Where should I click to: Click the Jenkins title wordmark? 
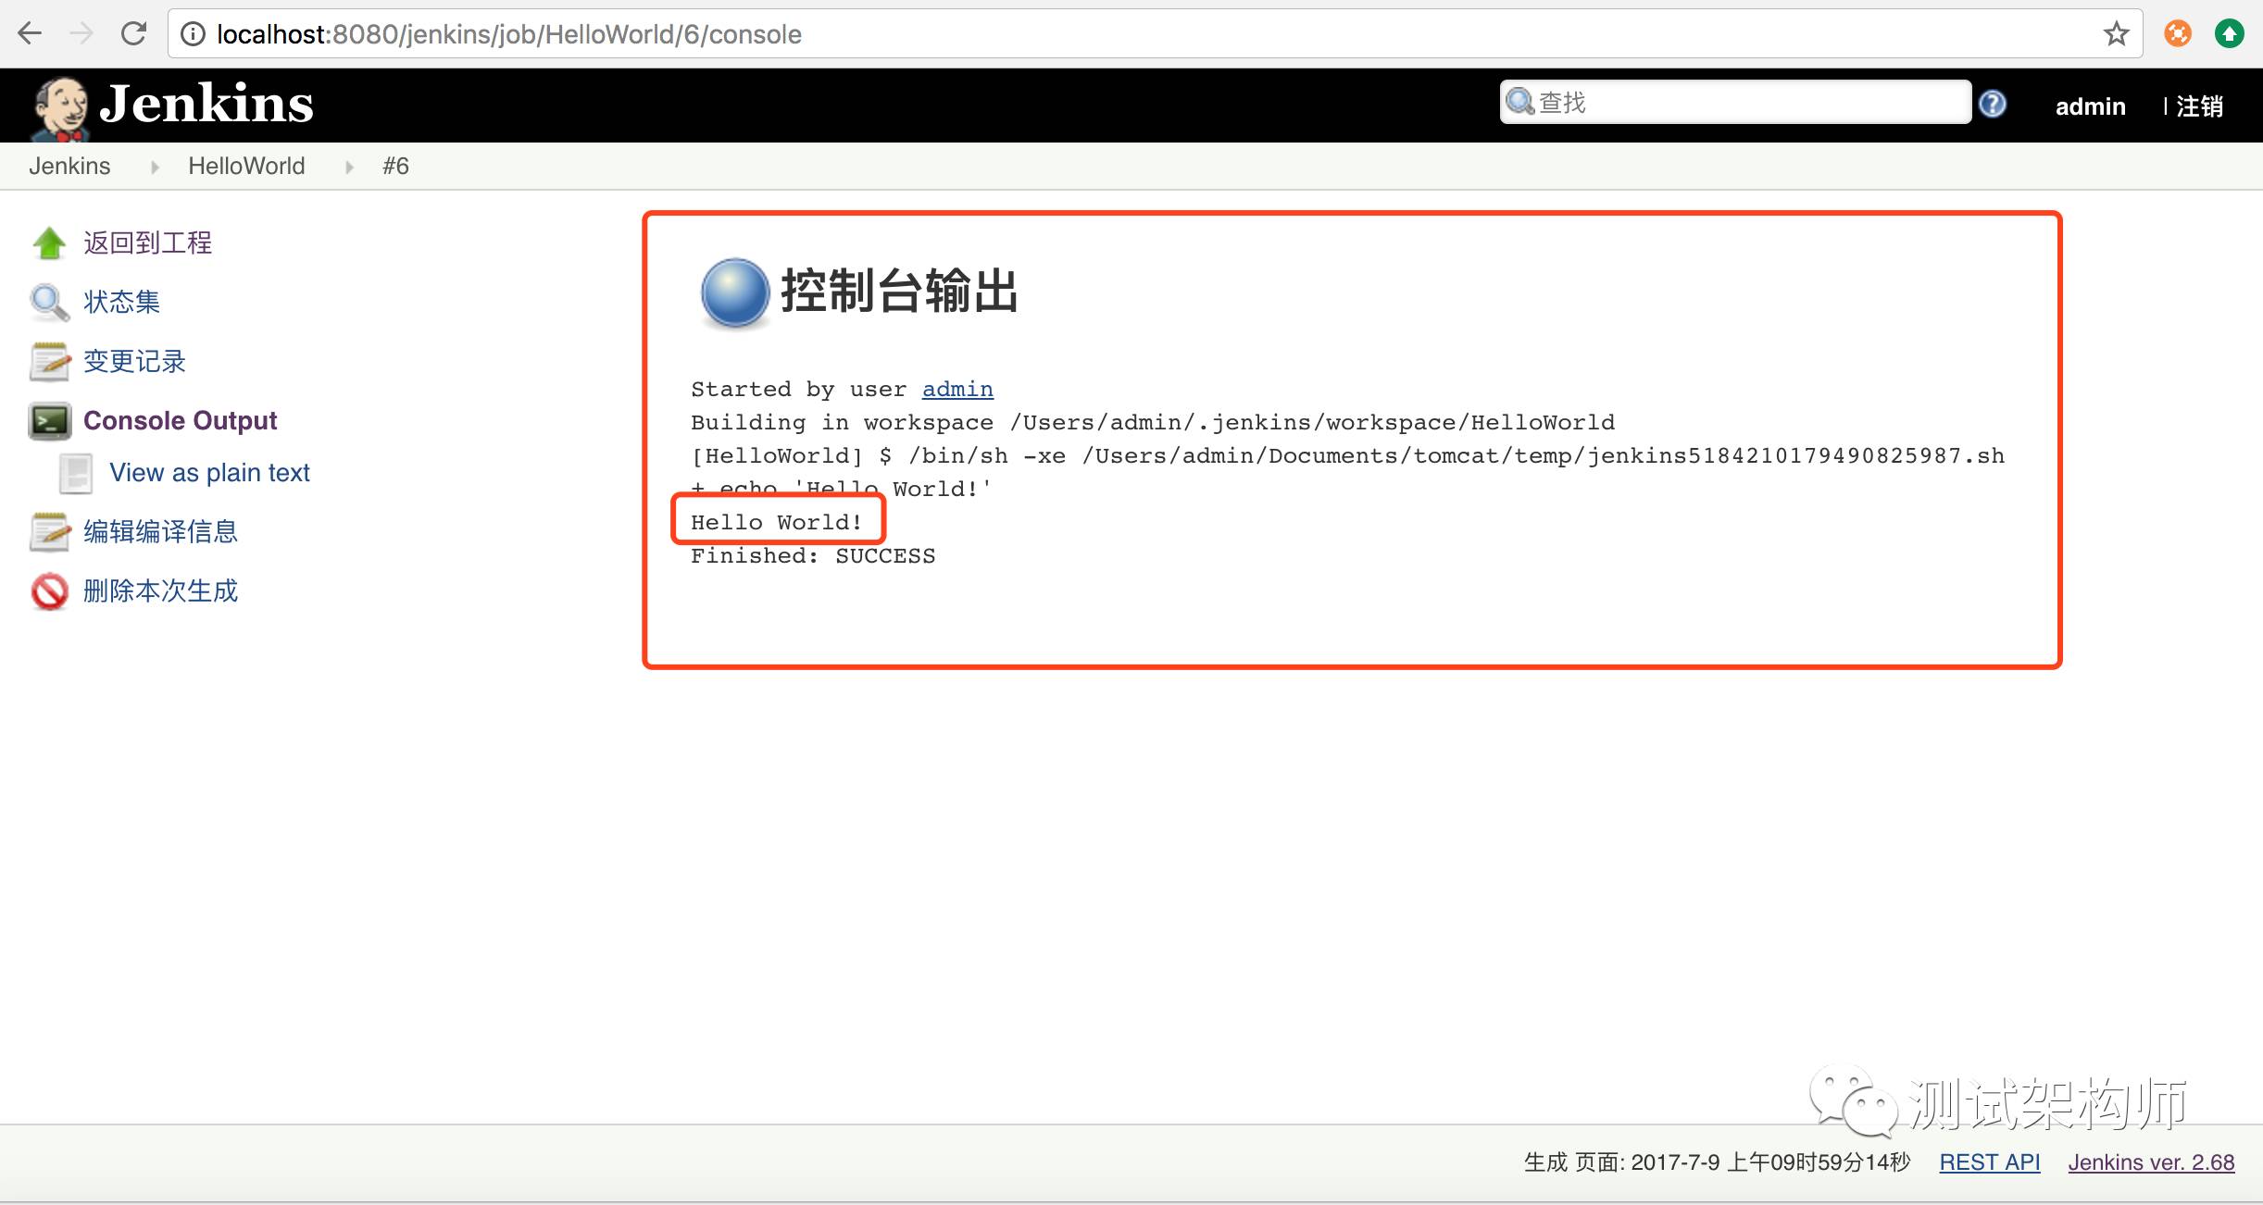point(206,104)
